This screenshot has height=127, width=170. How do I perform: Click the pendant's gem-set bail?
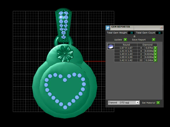click(63, 25)
